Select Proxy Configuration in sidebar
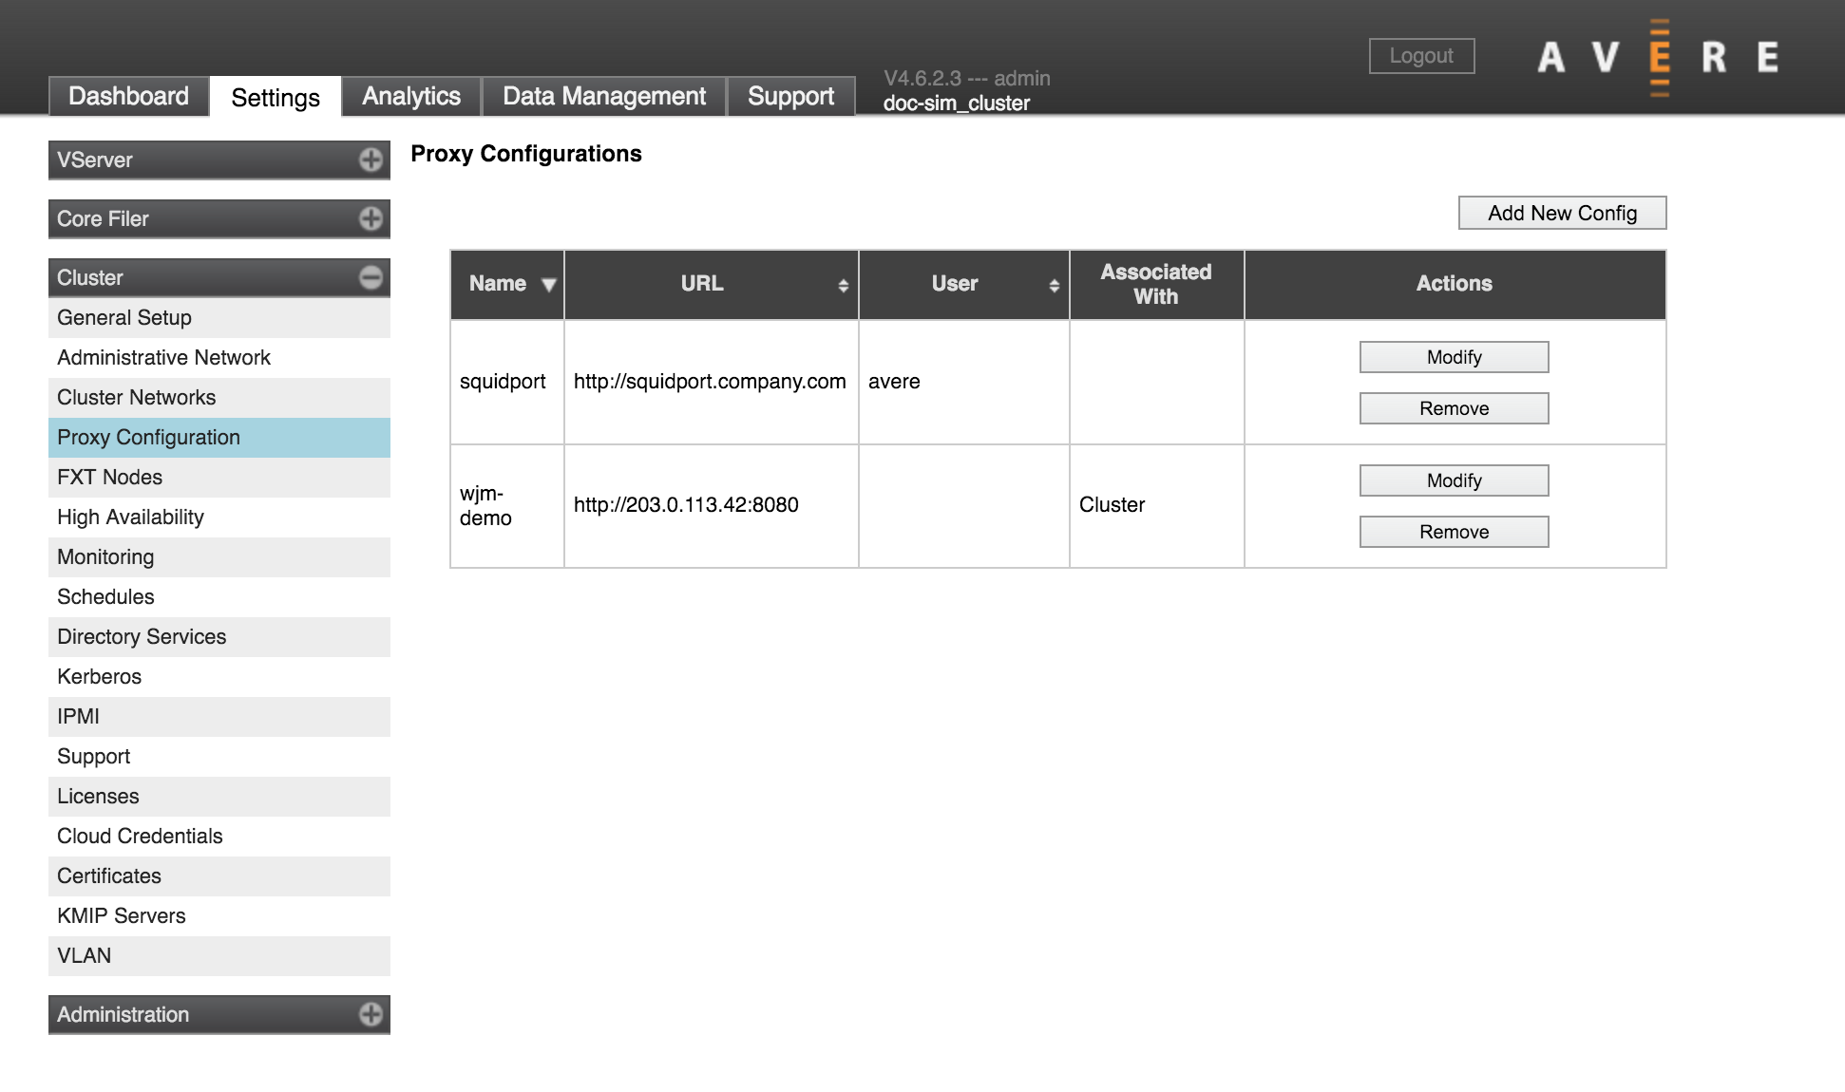1845x1092 pixels. click(219, 438)
